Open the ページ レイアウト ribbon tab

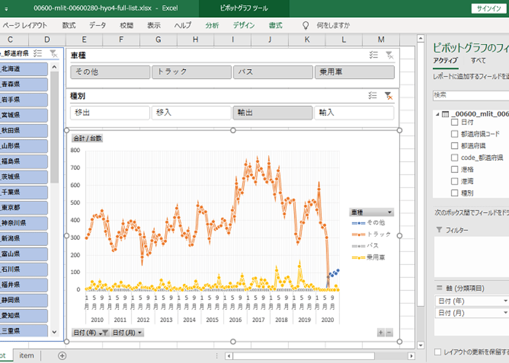click(25, 25)
